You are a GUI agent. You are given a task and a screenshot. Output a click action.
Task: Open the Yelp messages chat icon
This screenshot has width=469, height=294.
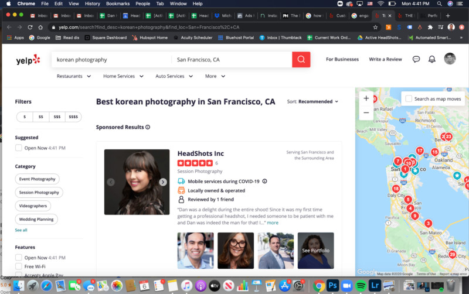pyautogui.click(x=416, y=59)
